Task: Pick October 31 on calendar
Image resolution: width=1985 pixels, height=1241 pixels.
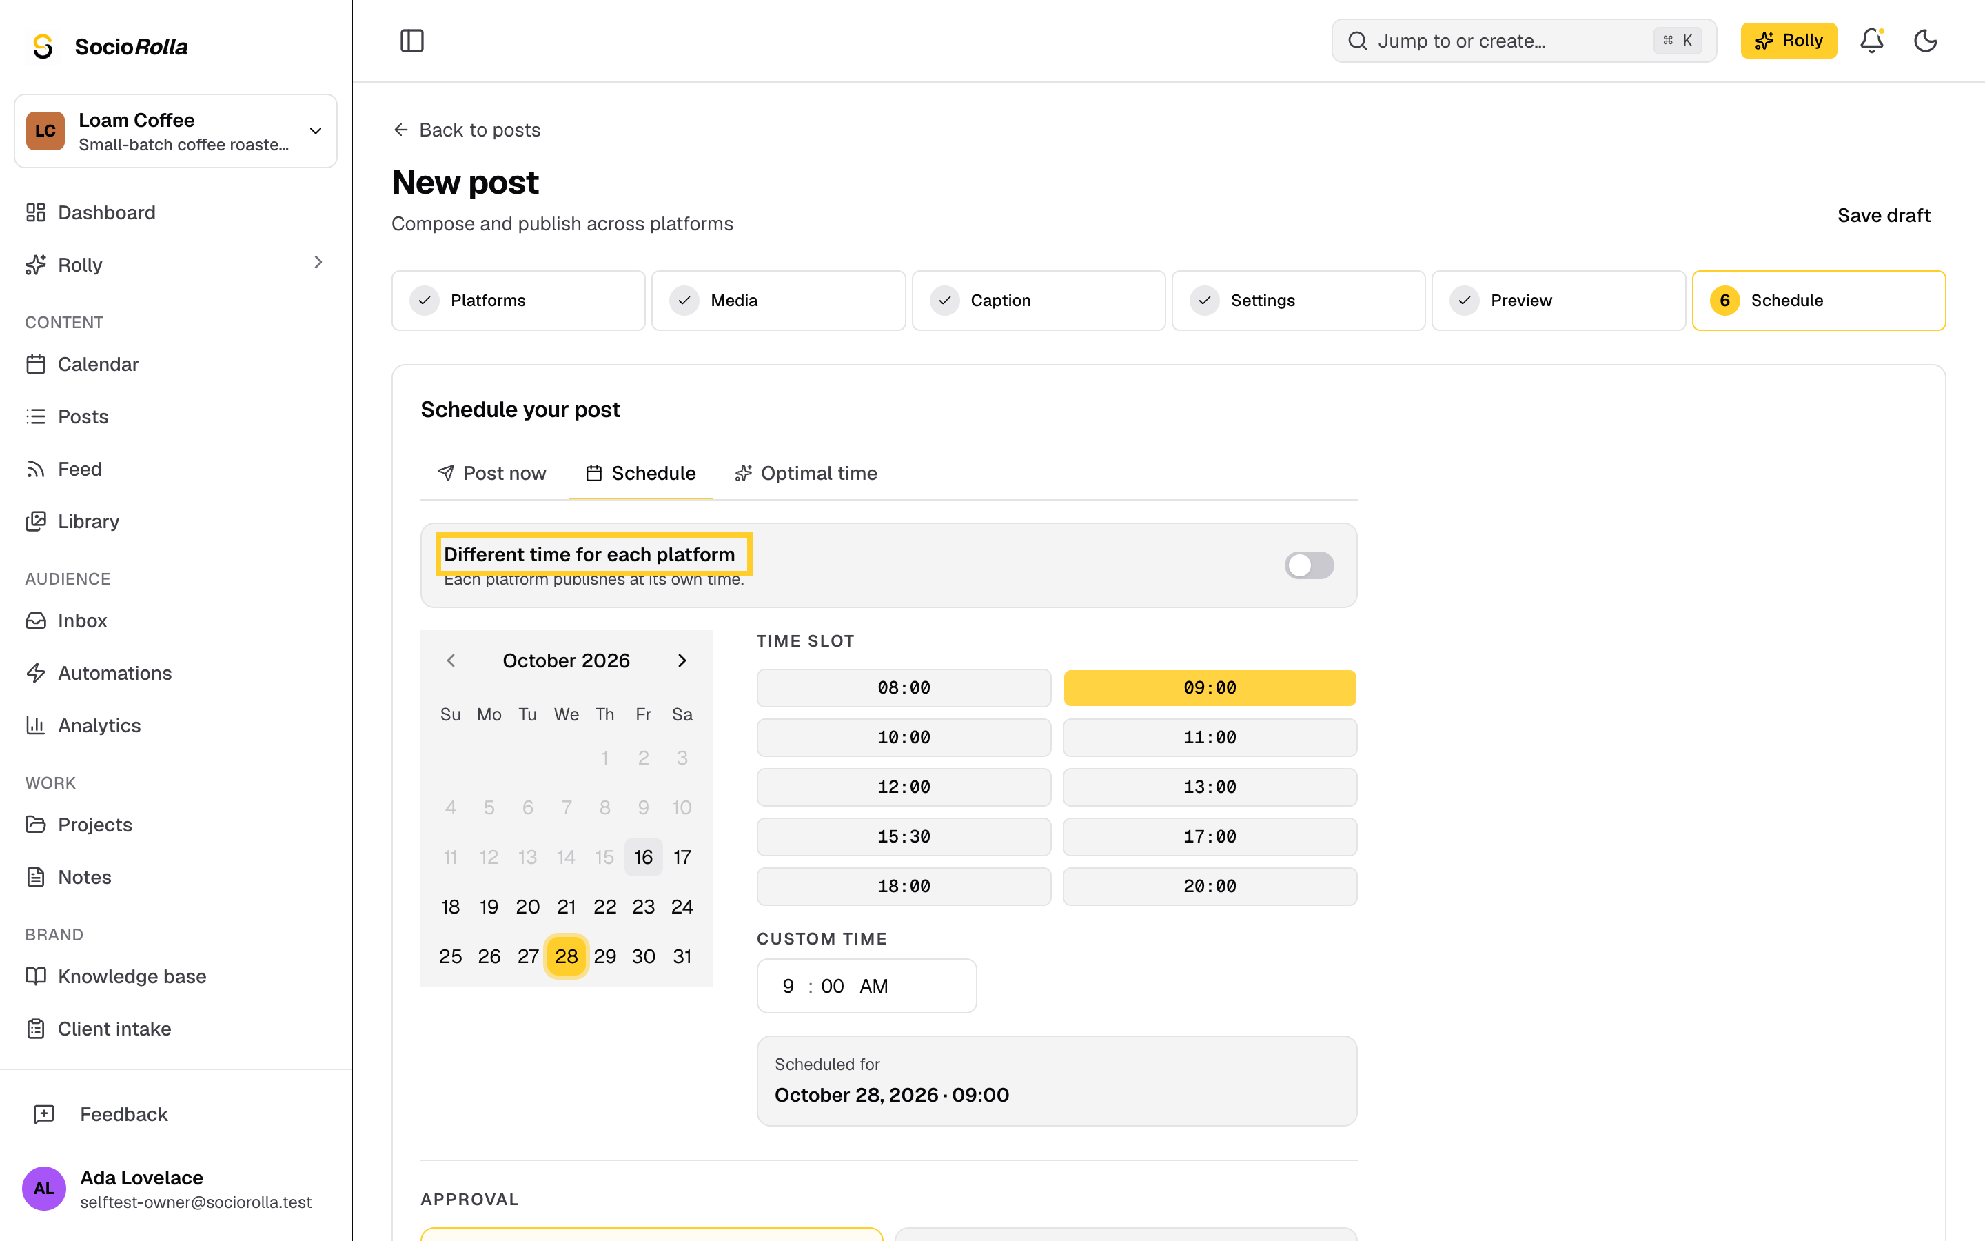Action: coord(682,956)
